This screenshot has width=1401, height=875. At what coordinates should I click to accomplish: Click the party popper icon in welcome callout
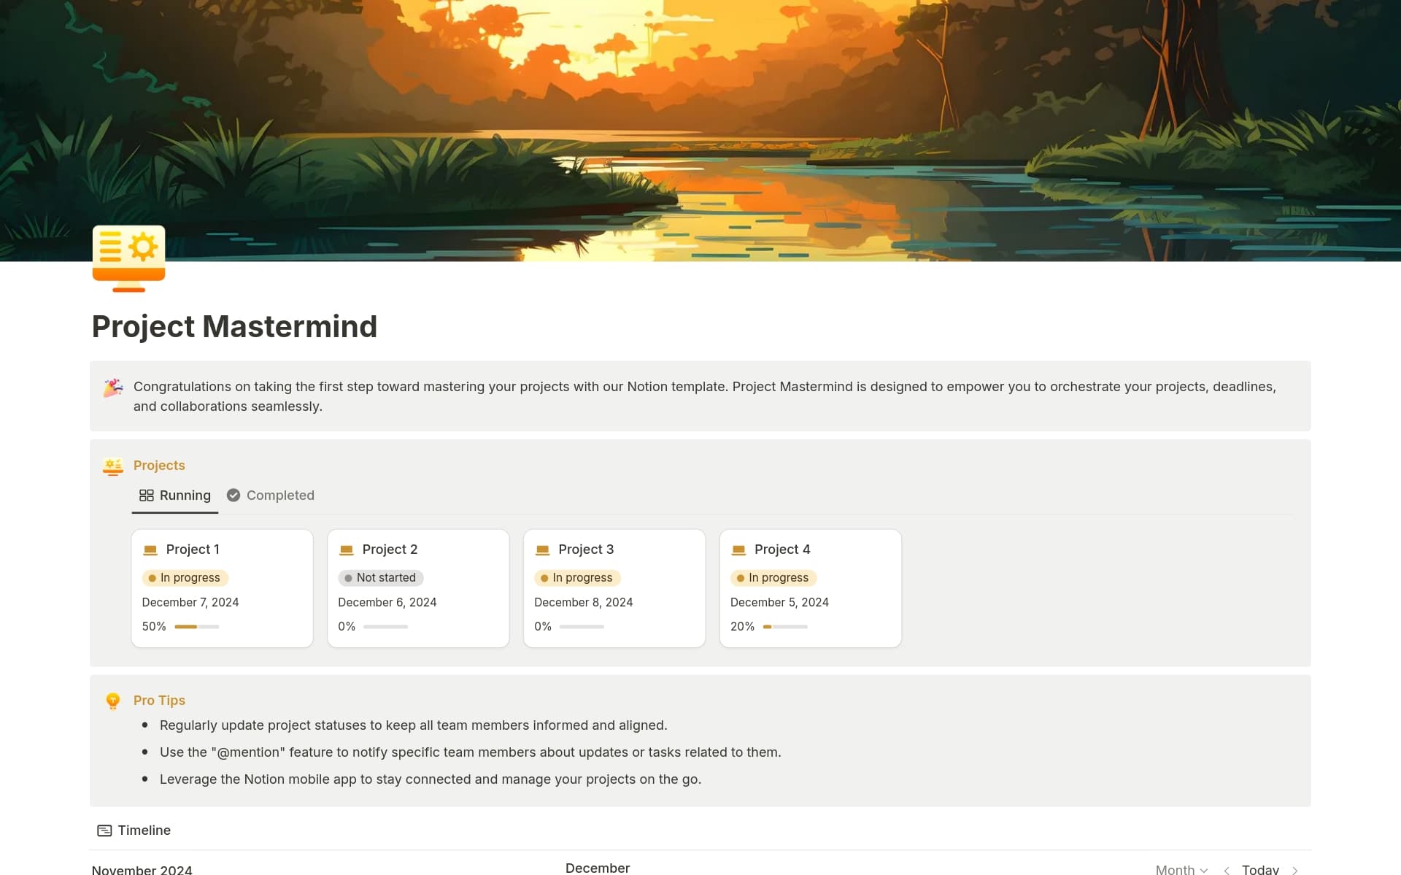click(112, 388)
